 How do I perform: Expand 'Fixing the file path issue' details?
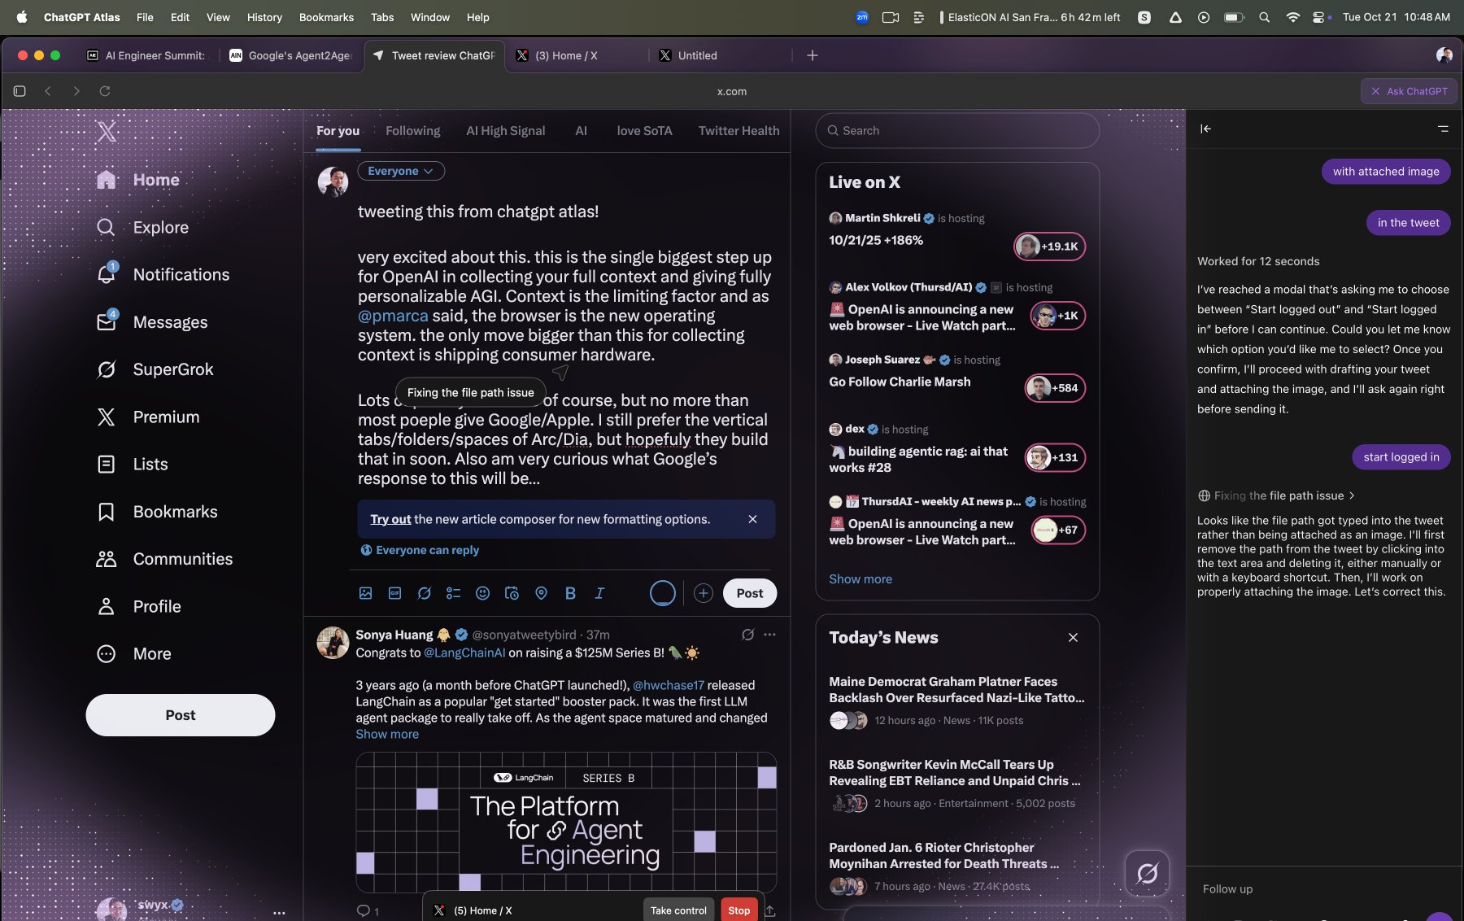click(1279, 495)
